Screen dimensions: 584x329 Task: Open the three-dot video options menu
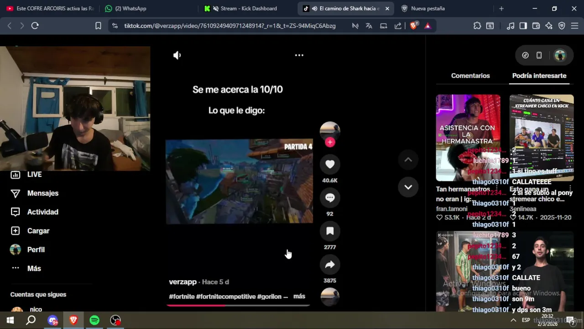(299, 55)
